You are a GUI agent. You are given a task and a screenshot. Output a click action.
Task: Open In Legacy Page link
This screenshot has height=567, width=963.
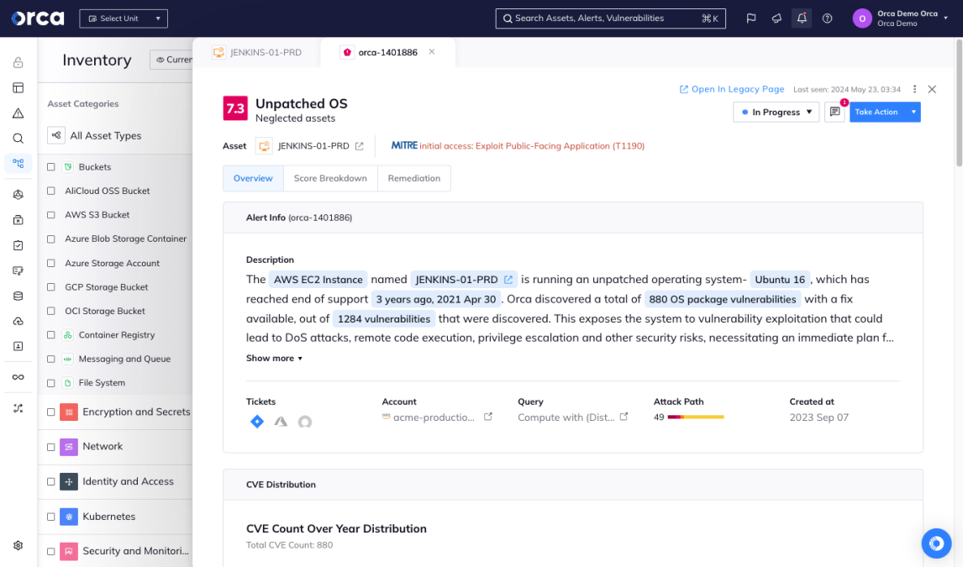tap(731, 89)
